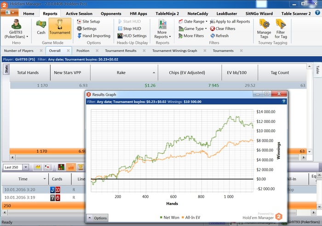Screen dimensions: 322x226
Task: Switch to the Active Session tab
Action: pos(79,13)
